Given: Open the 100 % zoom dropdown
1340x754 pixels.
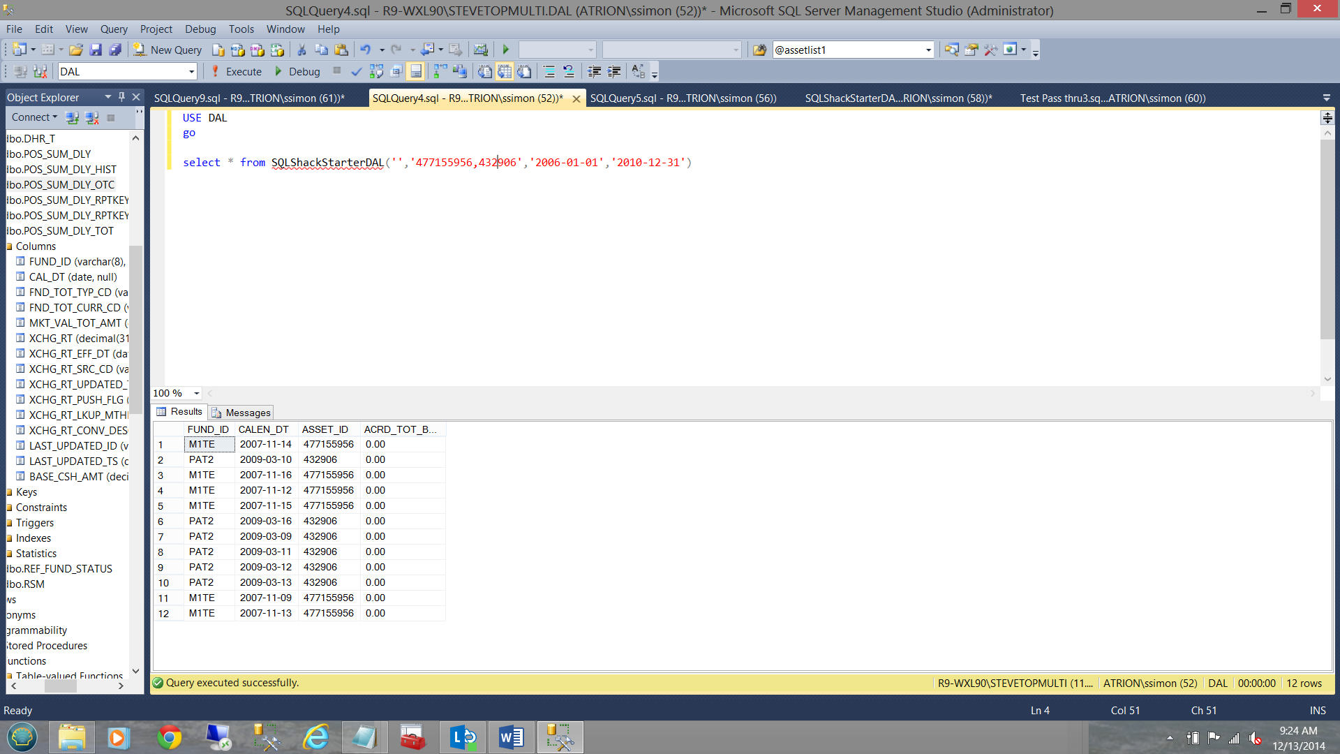Looking at the screenshot, I should pos(196,393).
